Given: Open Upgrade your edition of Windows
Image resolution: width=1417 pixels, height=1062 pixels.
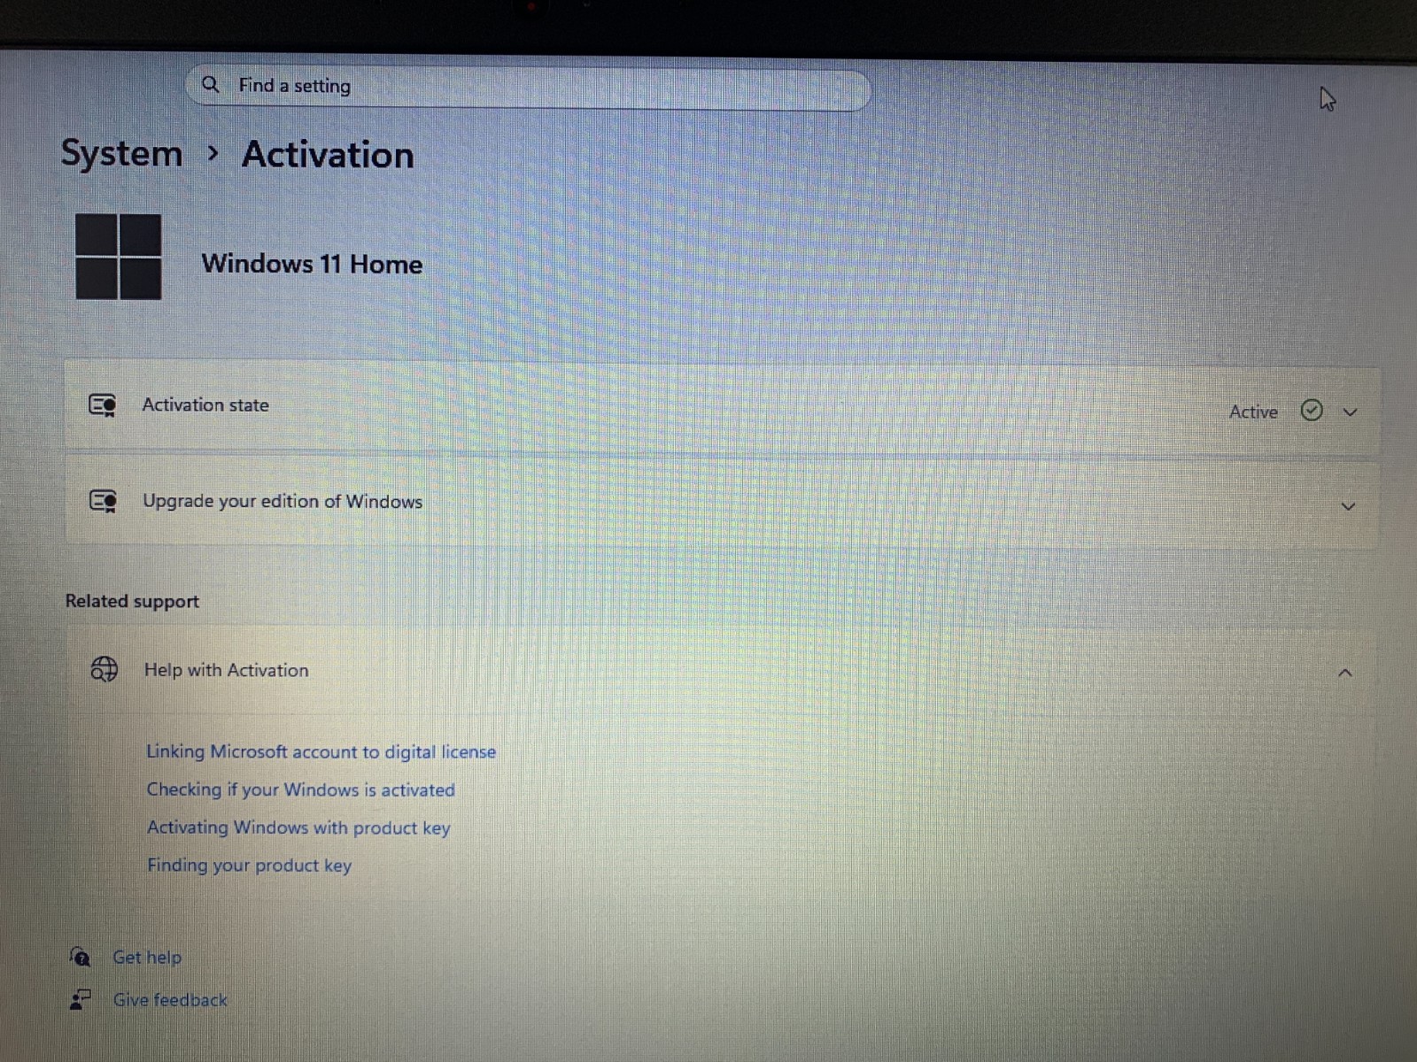Looking at the screenshot, I should click(x=722, y=503).
